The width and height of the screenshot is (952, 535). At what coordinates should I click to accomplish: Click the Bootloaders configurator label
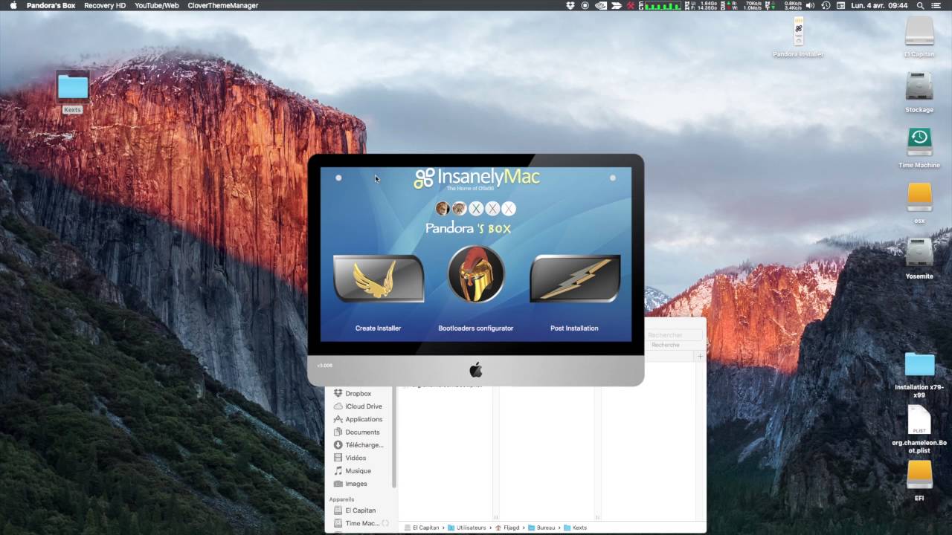pyautogui.click(x=476, y=328)
